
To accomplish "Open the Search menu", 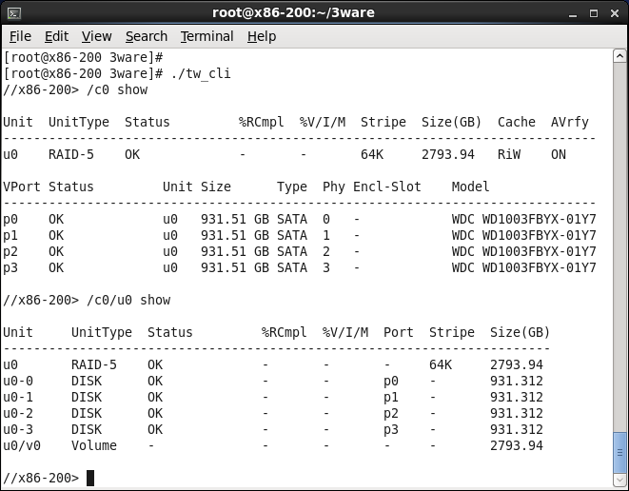I will [x=146, y=36].
